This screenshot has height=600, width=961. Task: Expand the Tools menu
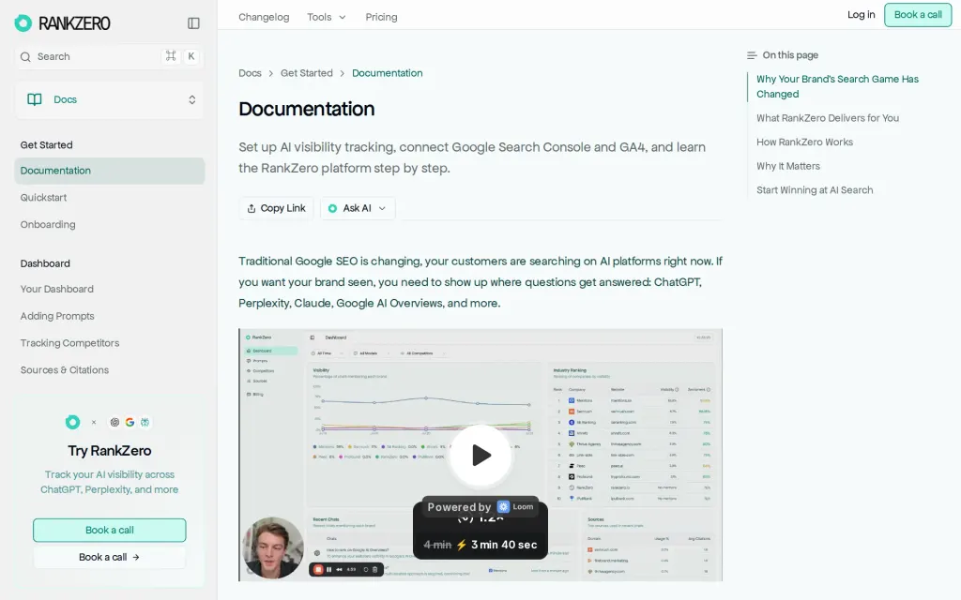coord(326,17)
